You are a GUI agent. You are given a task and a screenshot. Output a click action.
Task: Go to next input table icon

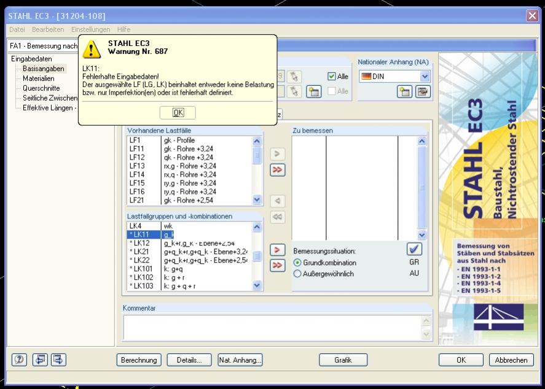pos(58,360)
